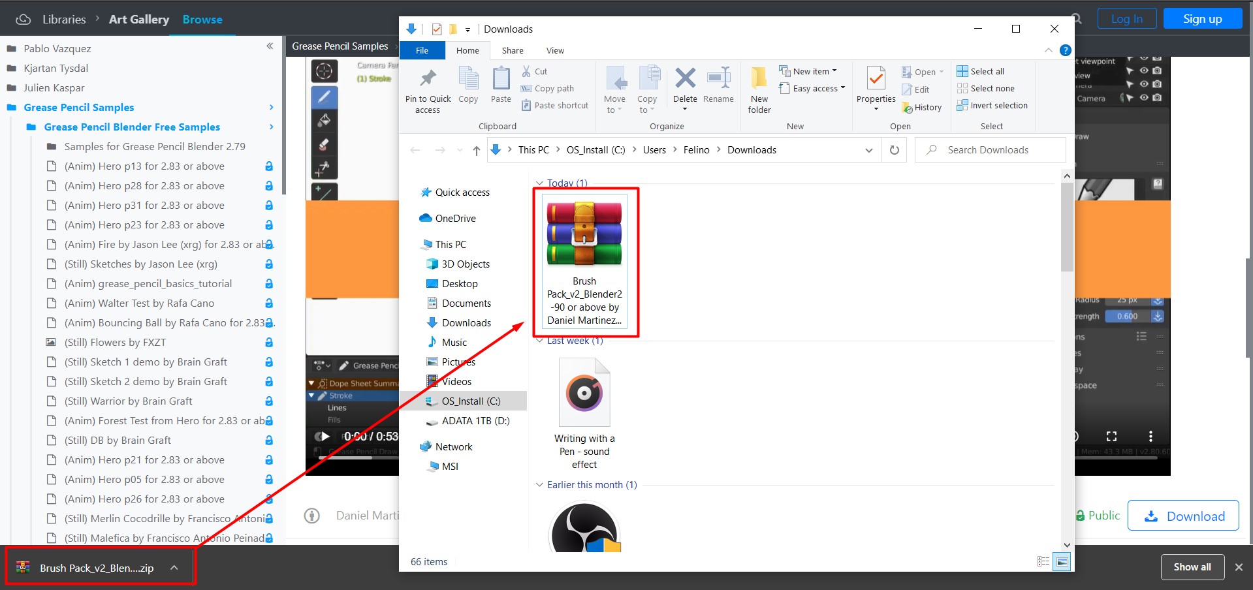Screen dimensions: 1253x590
Task: Open Kjartan Tysdal folder in the sidebar
Action: tap(56, 69)
